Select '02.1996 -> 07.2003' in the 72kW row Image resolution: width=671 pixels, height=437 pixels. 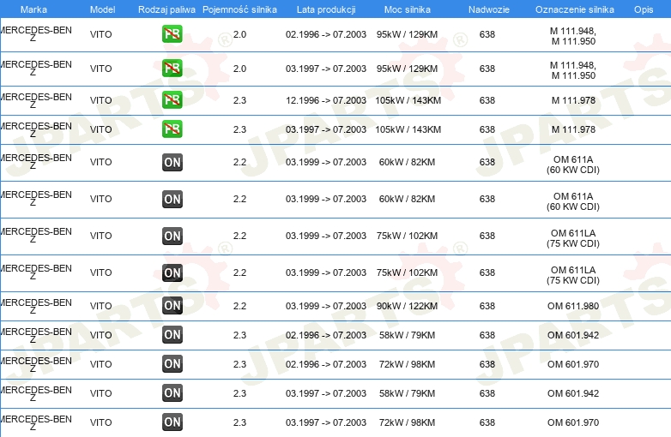tap(326, 364)
